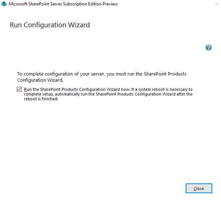
Task: Click the 'To complete configuration of your server' text
Action: (61, 74)
